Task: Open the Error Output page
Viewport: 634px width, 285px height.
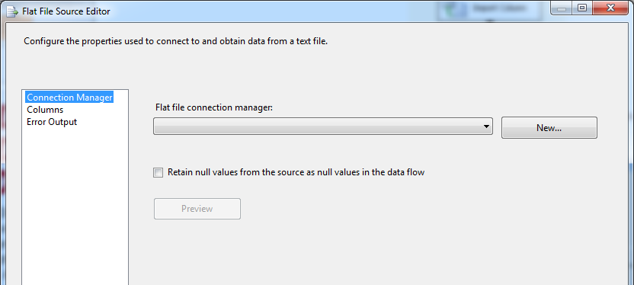Action: point(52,122)
